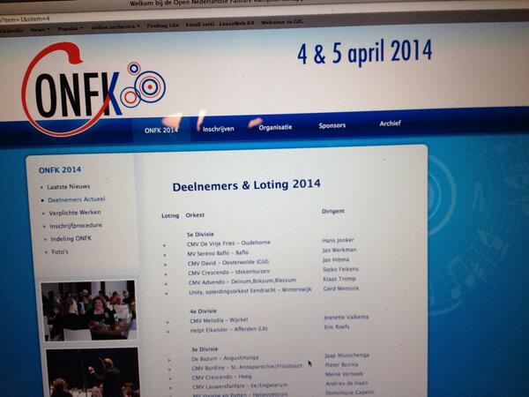Click conductor name Jan Werkman
The width and height of the screenshot is (529, 397).
click(339, 251)
